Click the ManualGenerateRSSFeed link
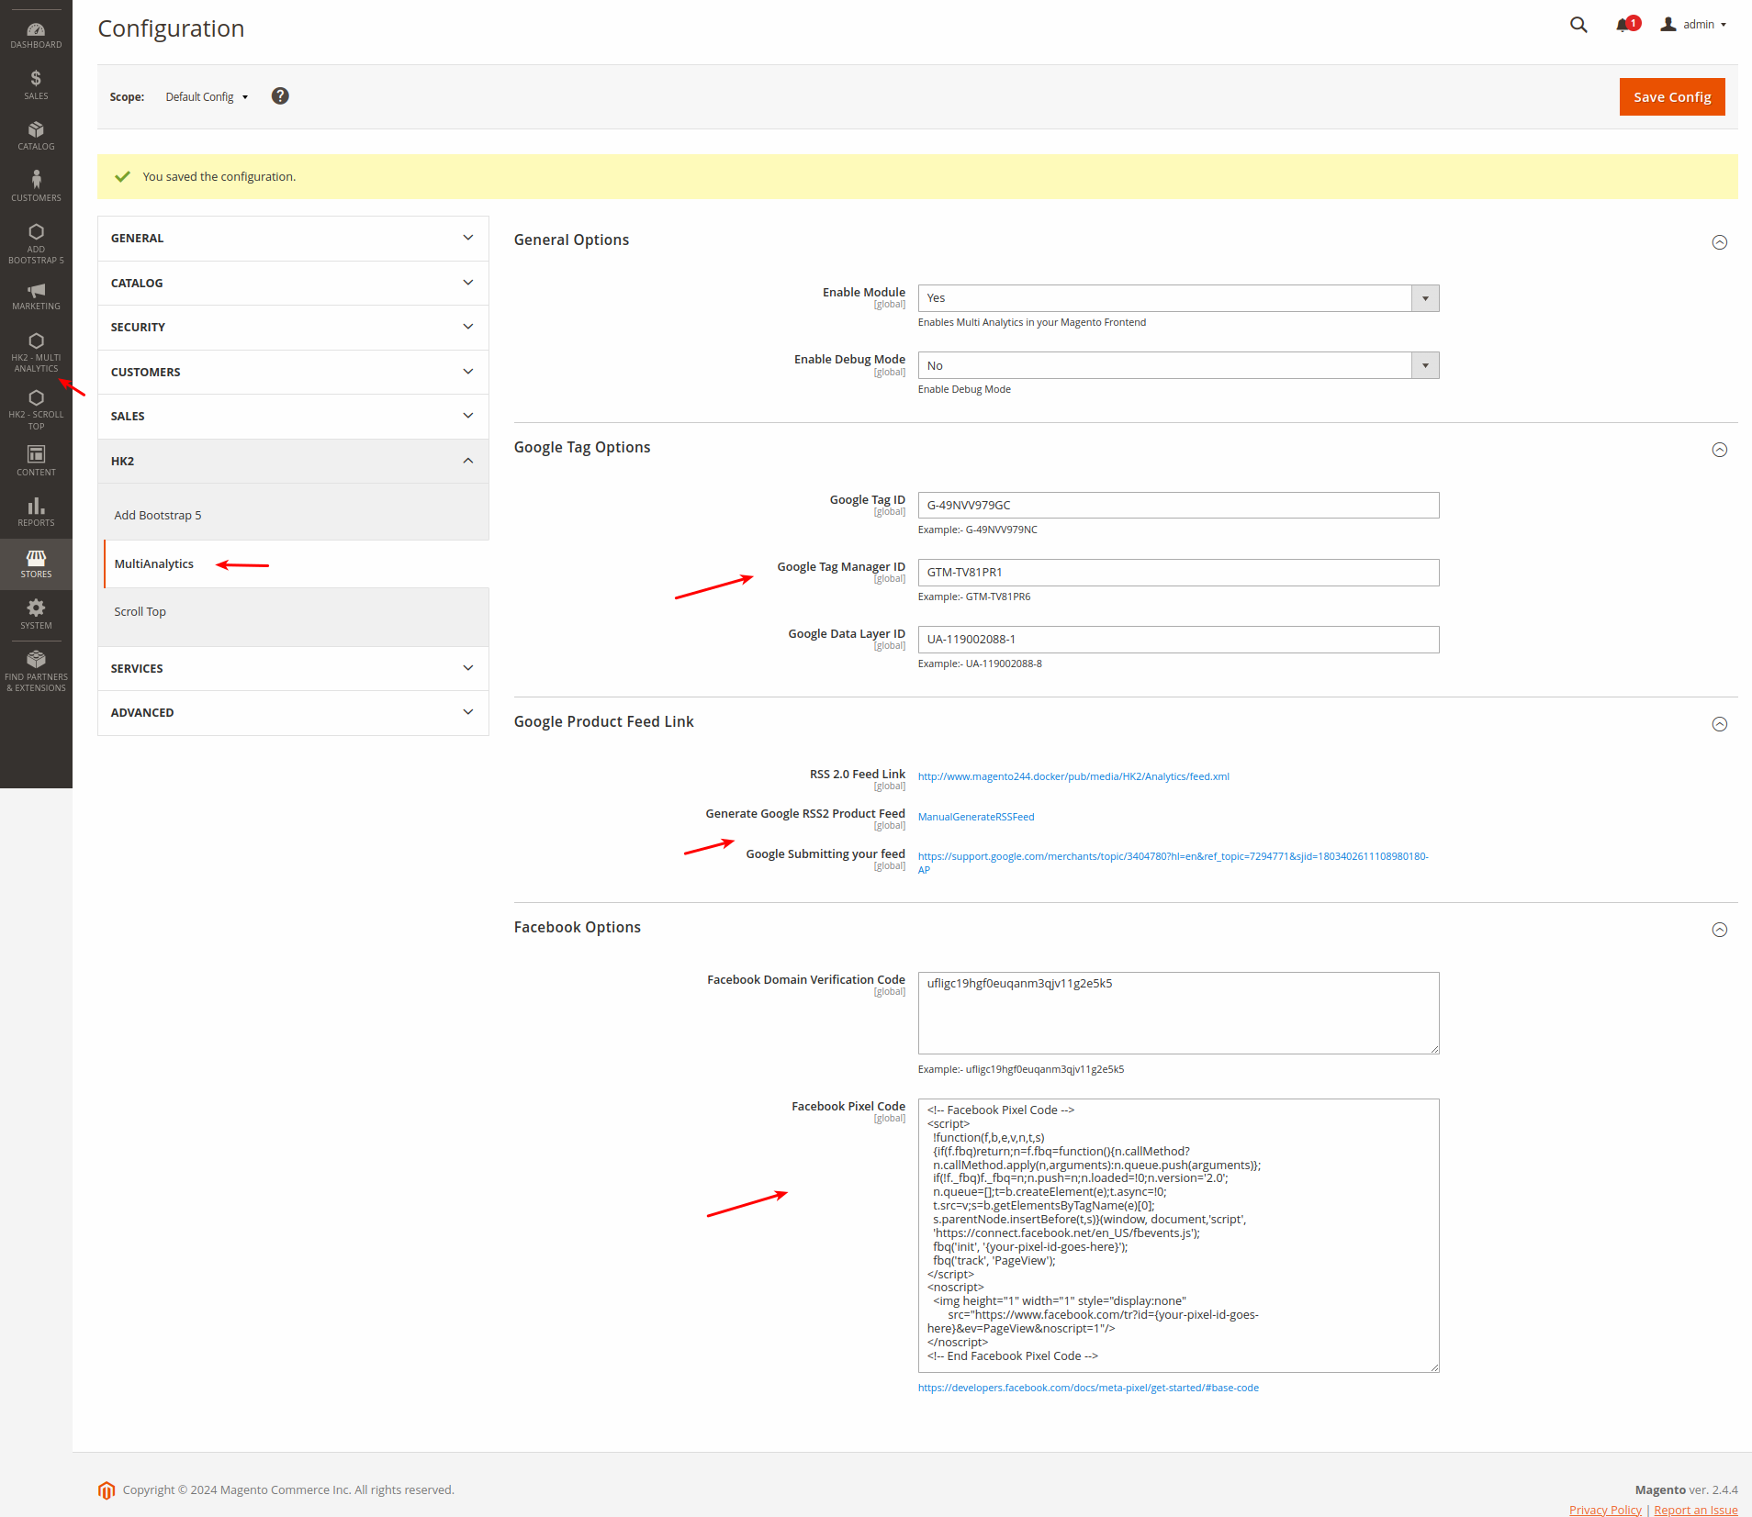1752x1517 pixels. pyautogui.click(x=976, y=817)
